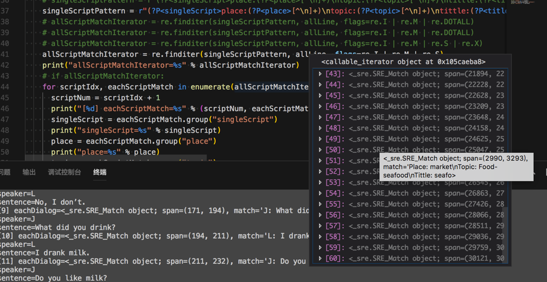The width and height of the screenshot is (547, 282).
Task: Click line number 41 in the gutter
Action: (x=5, y=54)
